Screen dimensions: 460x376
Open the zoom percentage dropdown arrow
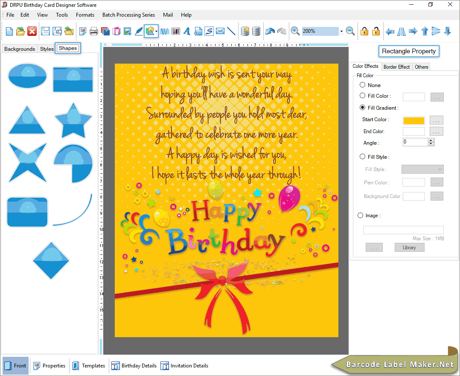click(341, 32)
